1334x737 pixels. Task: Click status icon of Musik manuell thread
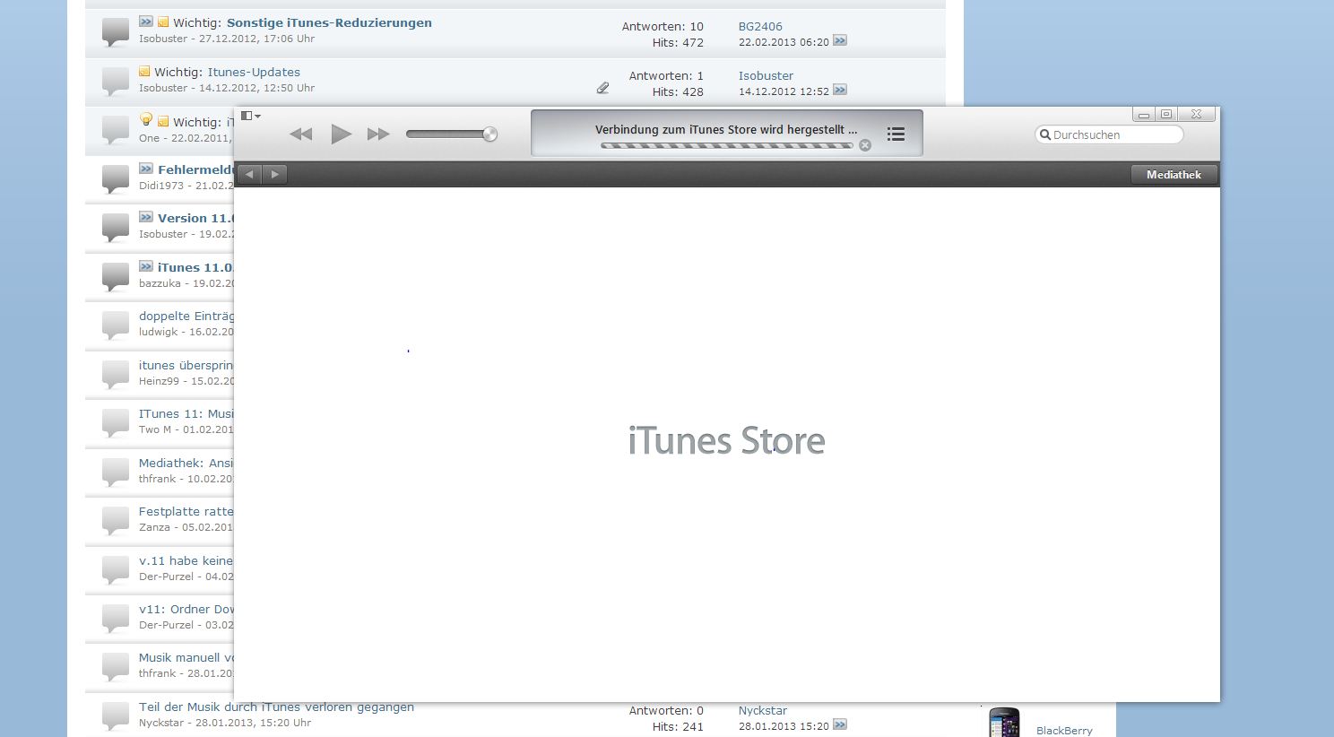click(x=116, y=667)
